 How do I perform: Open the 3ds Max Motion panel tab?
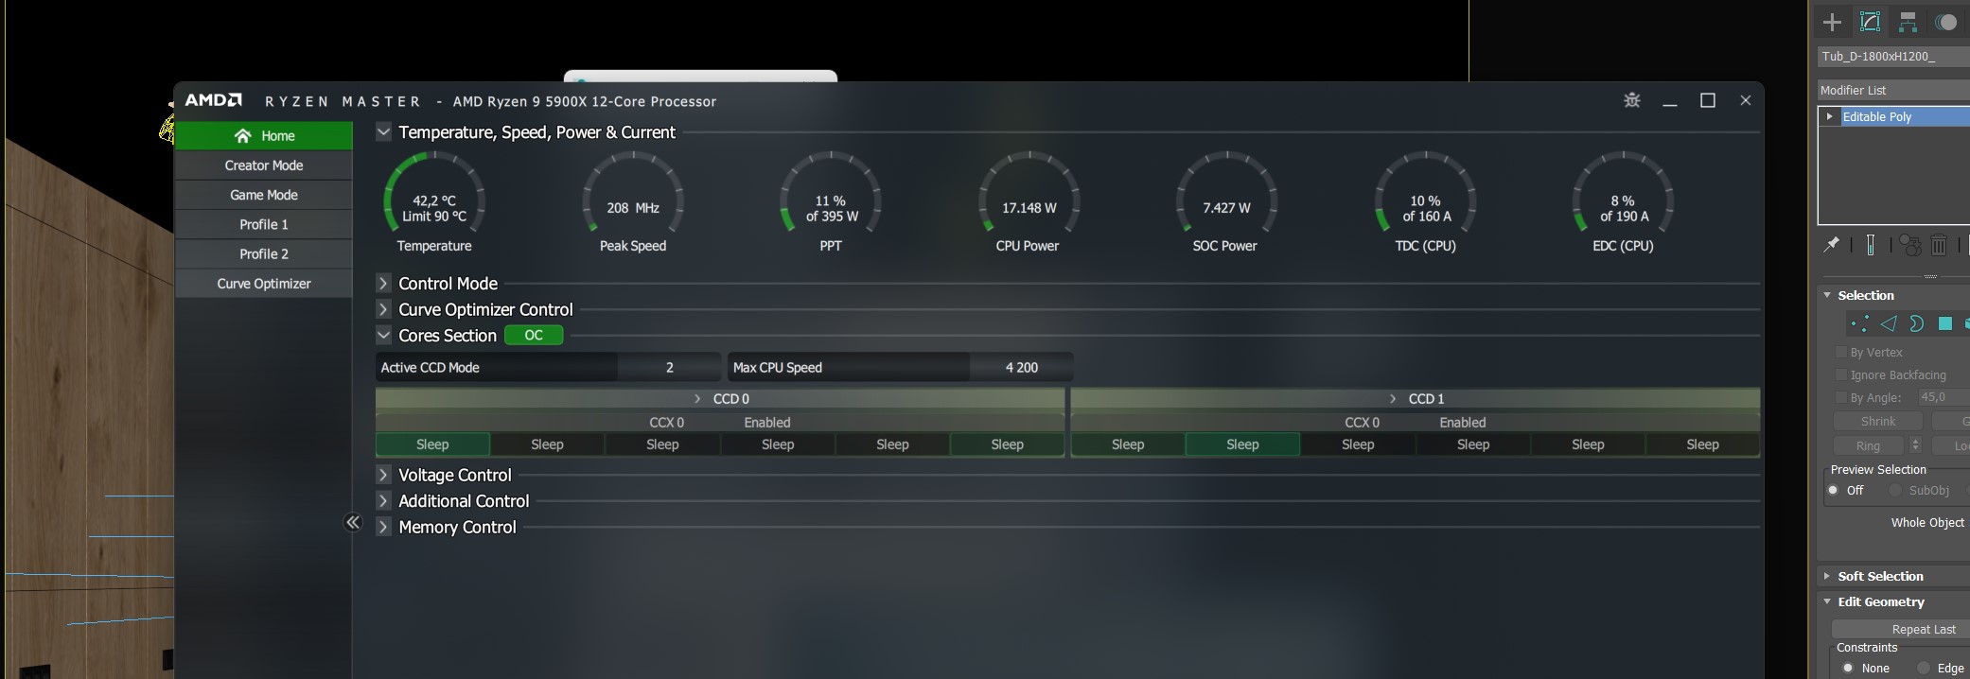point(1946,23)
